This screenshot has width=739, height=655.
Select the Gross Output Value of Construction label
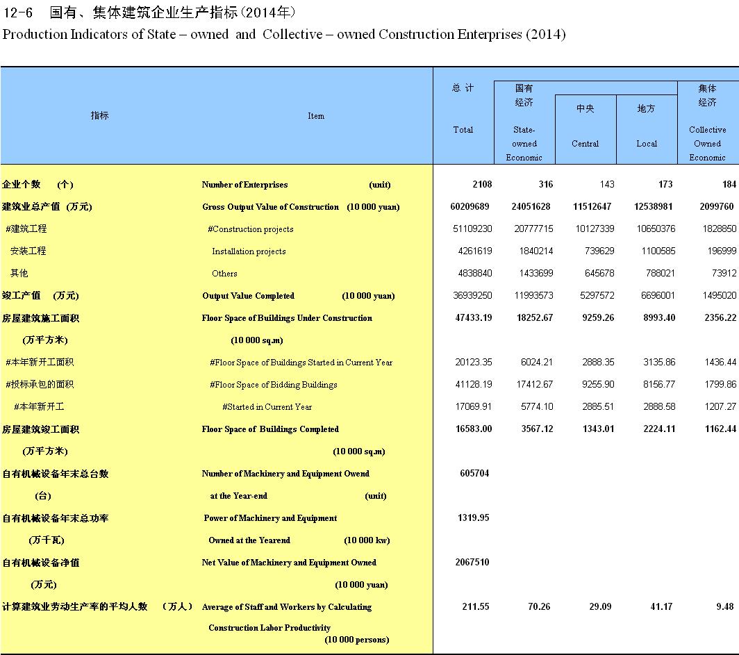tap(270, 207)
